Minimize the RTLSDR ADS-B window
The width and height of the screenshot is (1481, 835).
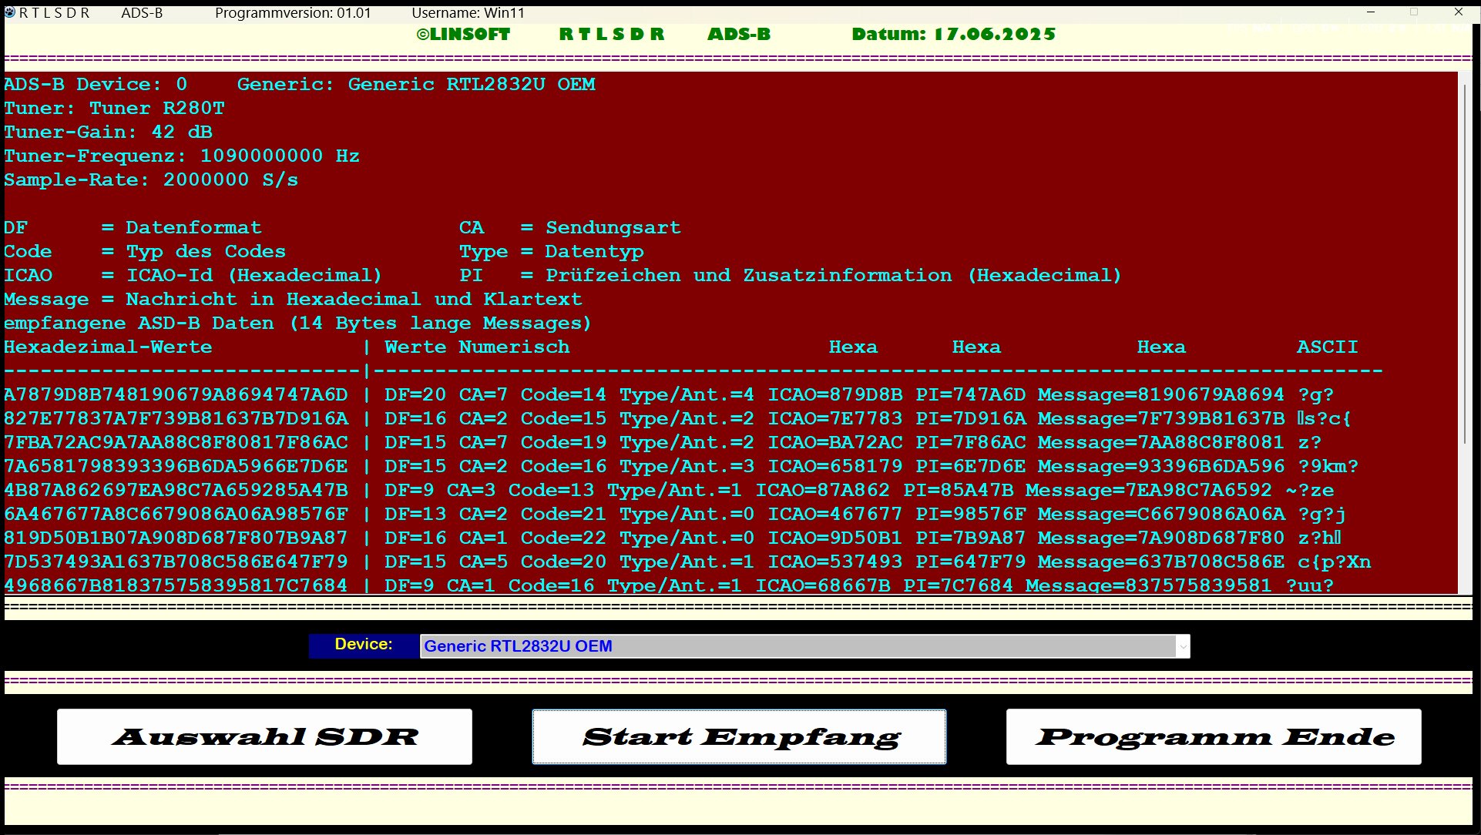(1371, 12)
